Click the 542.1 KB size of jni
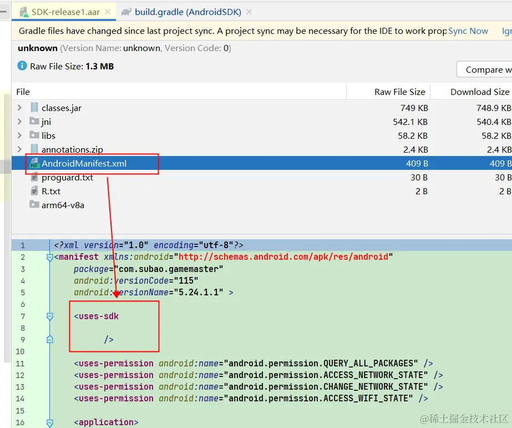This screenshot has width=512, height=428. tap(410, 122)
